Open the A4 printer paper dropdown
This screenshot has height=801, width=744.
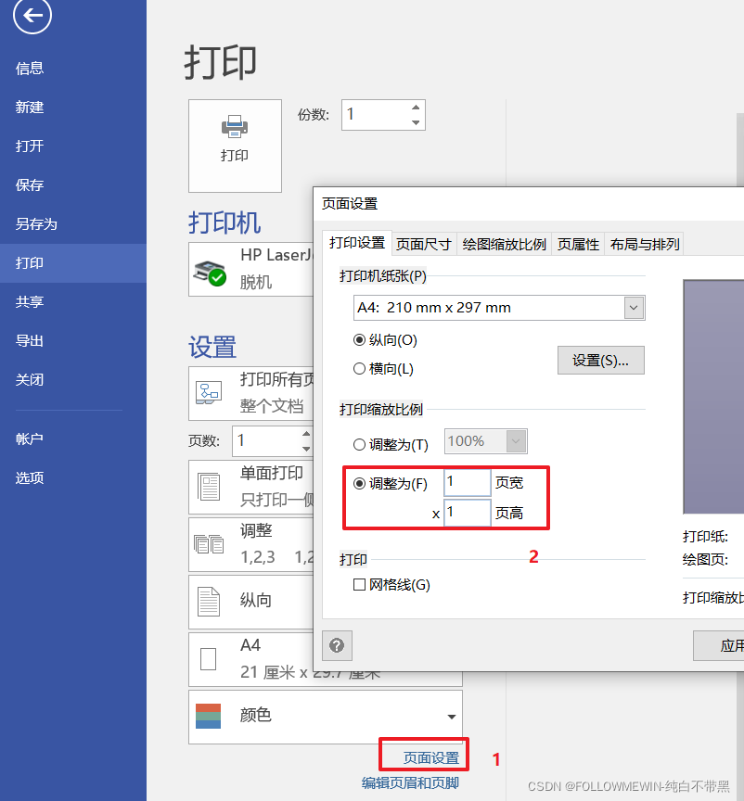[635, 307]
